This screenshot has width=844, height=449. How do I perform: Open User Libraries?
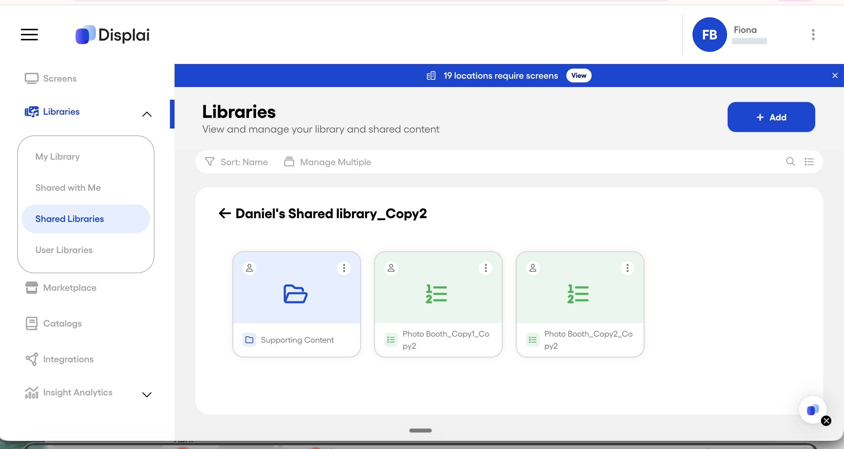click(x=64, y=250)
